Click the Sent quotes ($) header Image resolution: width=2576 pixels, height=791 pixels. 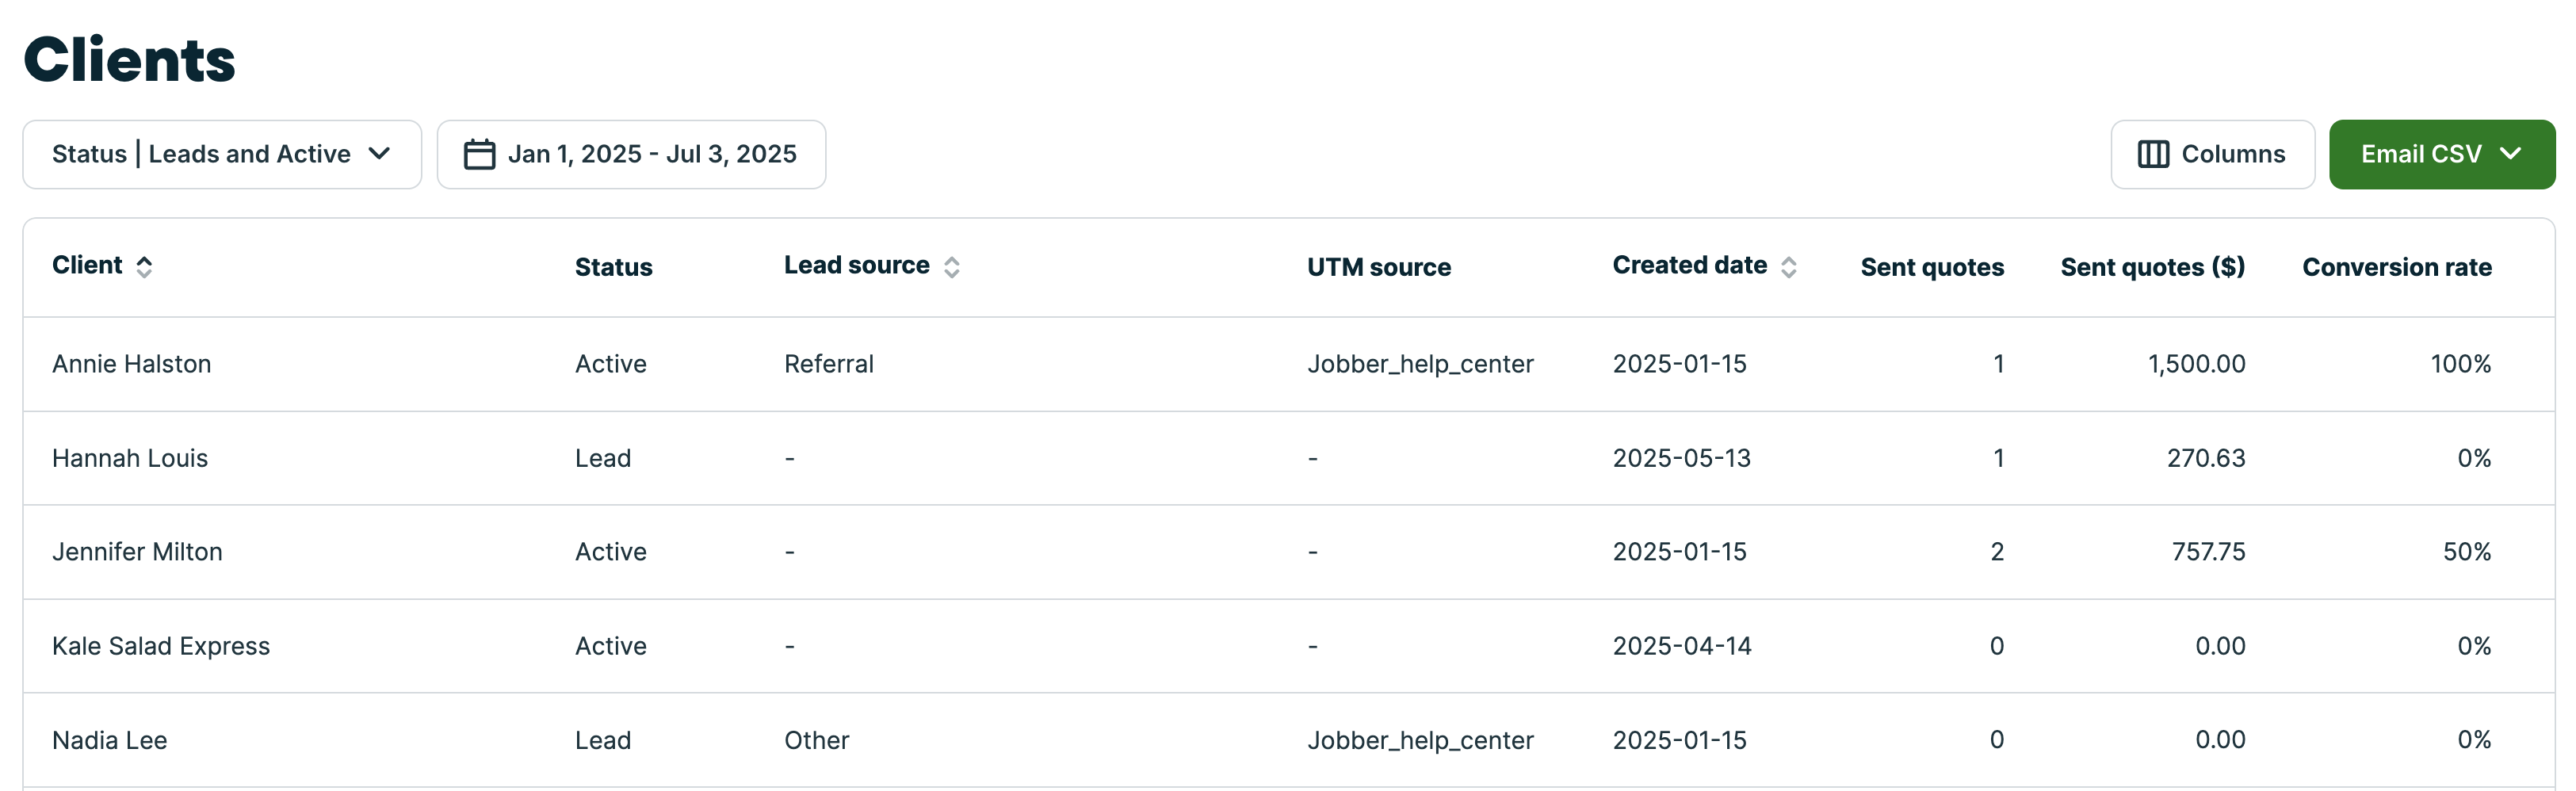pyautogui.click(x=2152, y=267)
